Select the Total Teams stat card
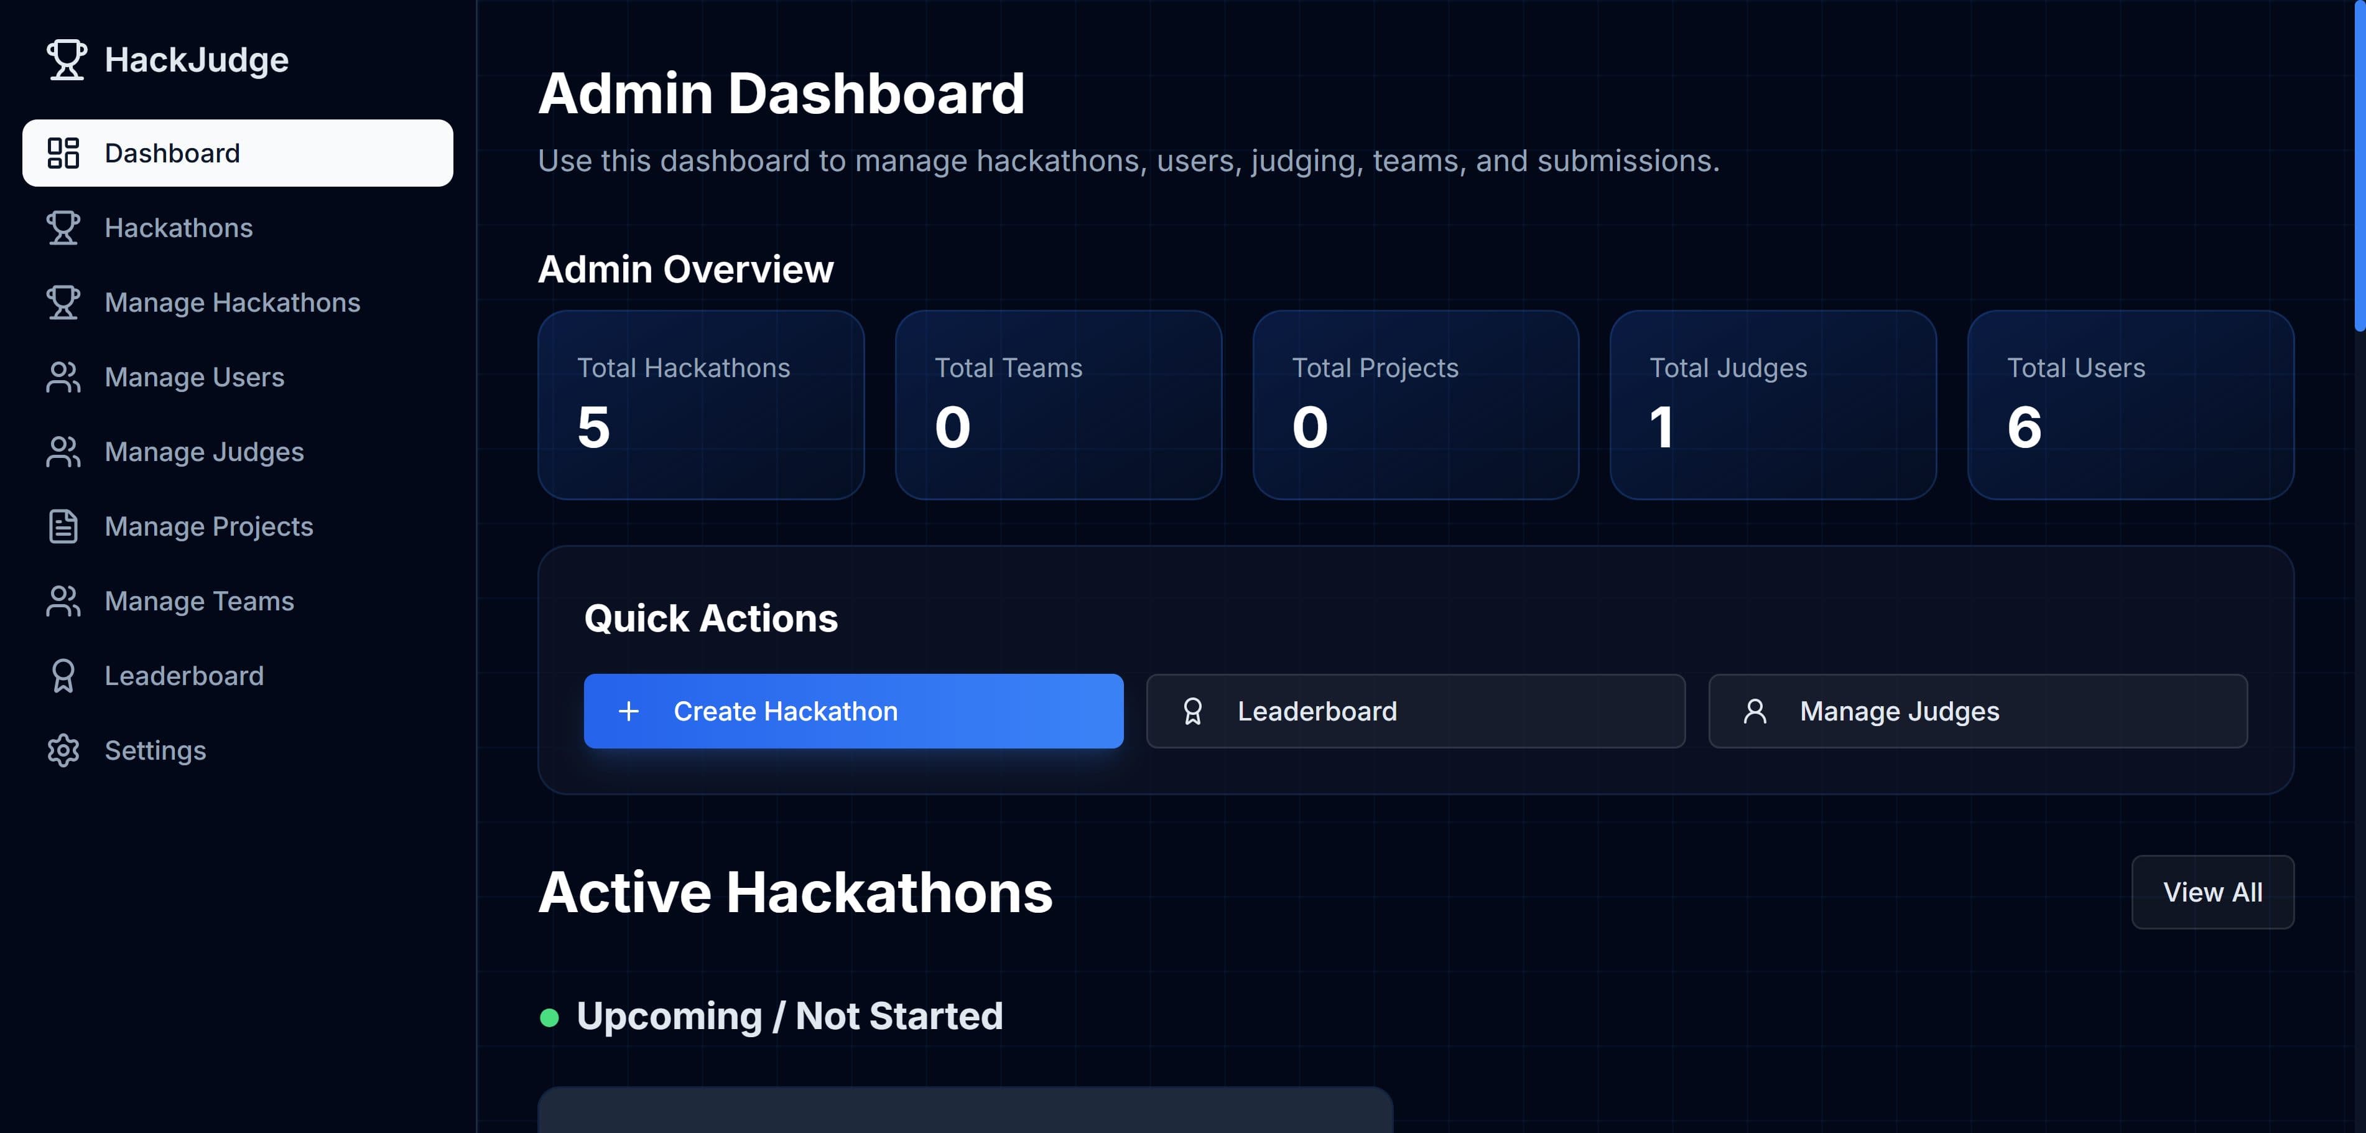 [1058, 405]
